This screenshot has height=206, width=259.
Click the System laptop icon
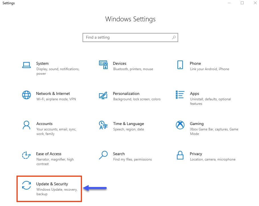(26, 65)
